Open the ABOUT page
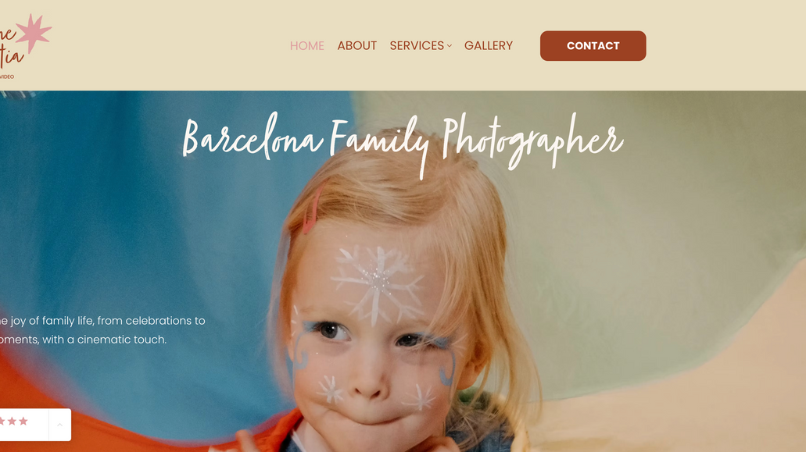The height and width of the screenshot is (452, 806). [356, 45]
